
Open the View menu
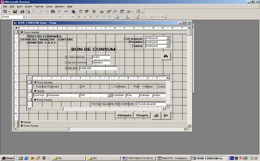pos(19,6)
